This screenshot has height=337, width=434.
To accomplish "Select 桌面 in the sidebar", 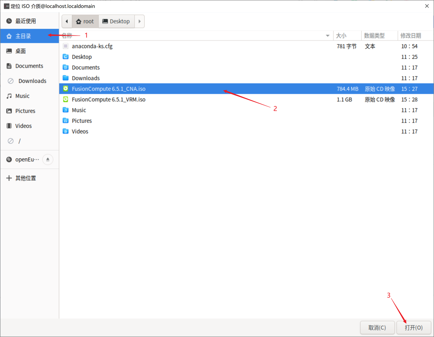I will coord(20,51).
